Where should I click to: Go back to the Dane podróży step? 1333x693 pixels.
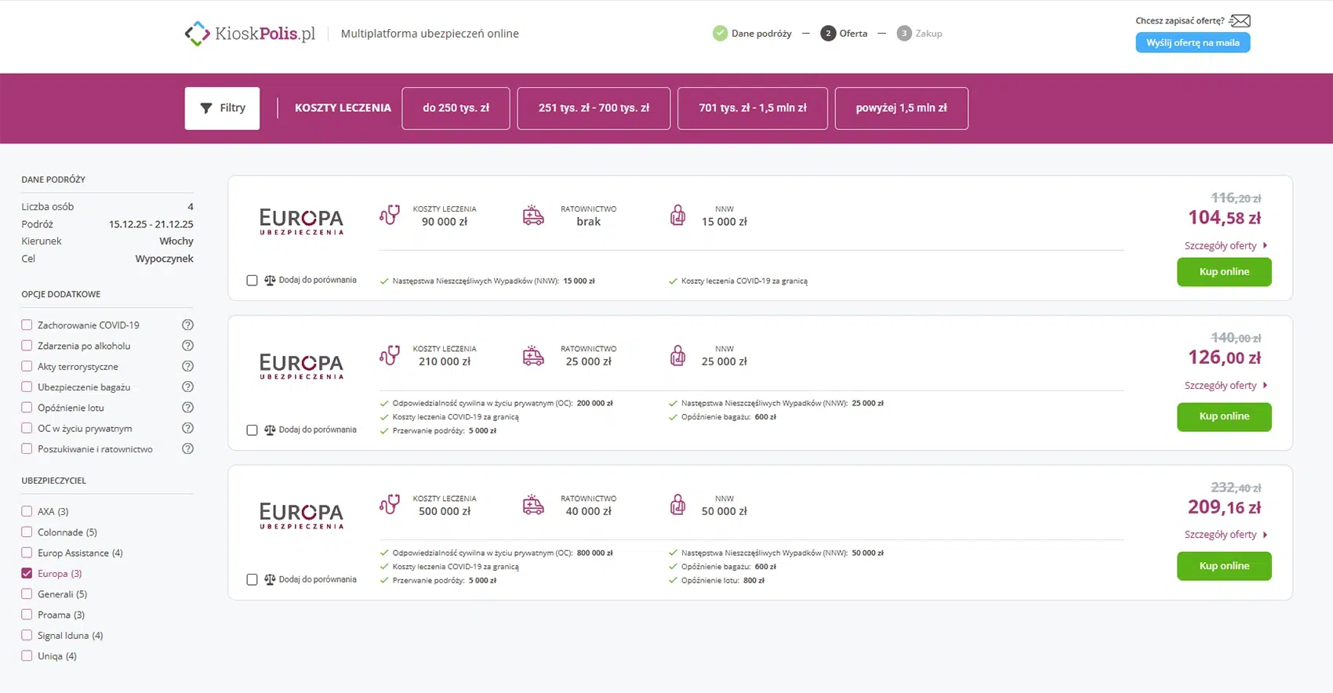[x=752, y=34]
